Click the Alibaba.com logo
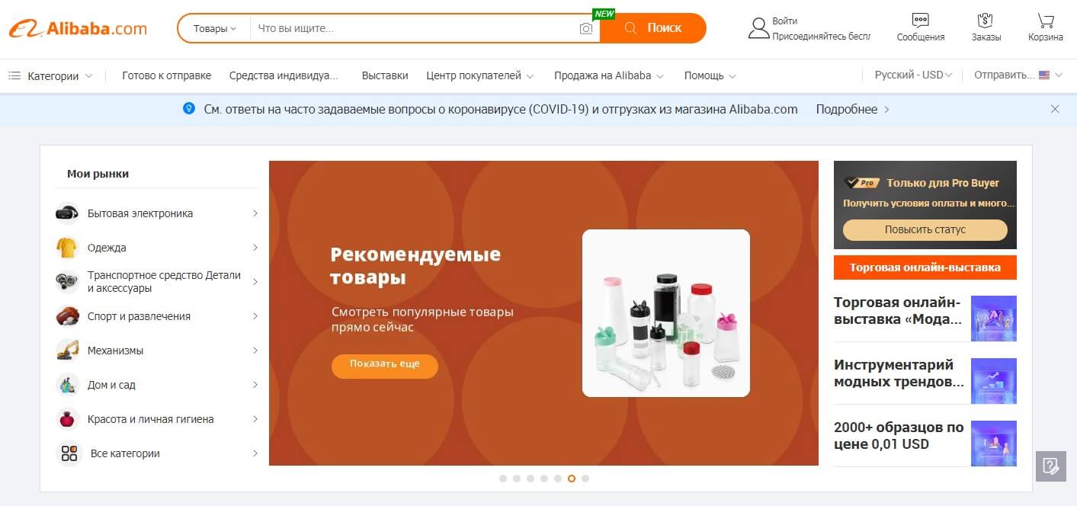This screenshot has width=1077, height=506. (x=78, y=28)
